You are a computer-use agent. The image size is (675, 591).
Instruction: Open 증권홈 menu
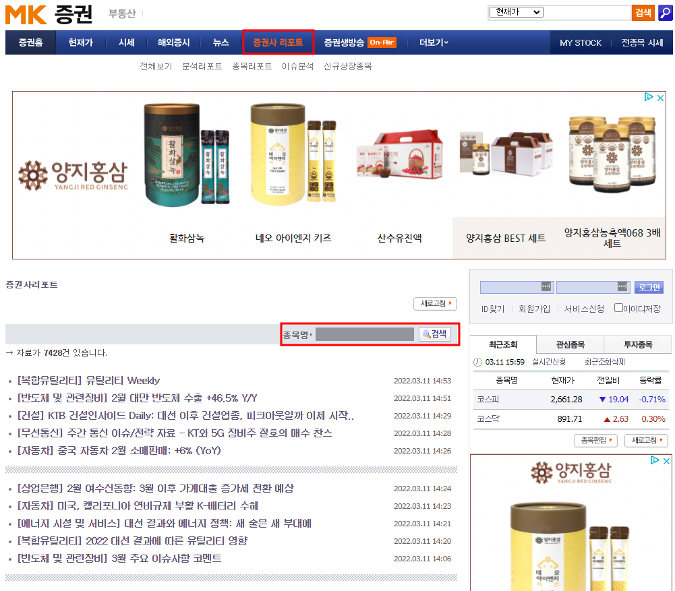point(30,42)
